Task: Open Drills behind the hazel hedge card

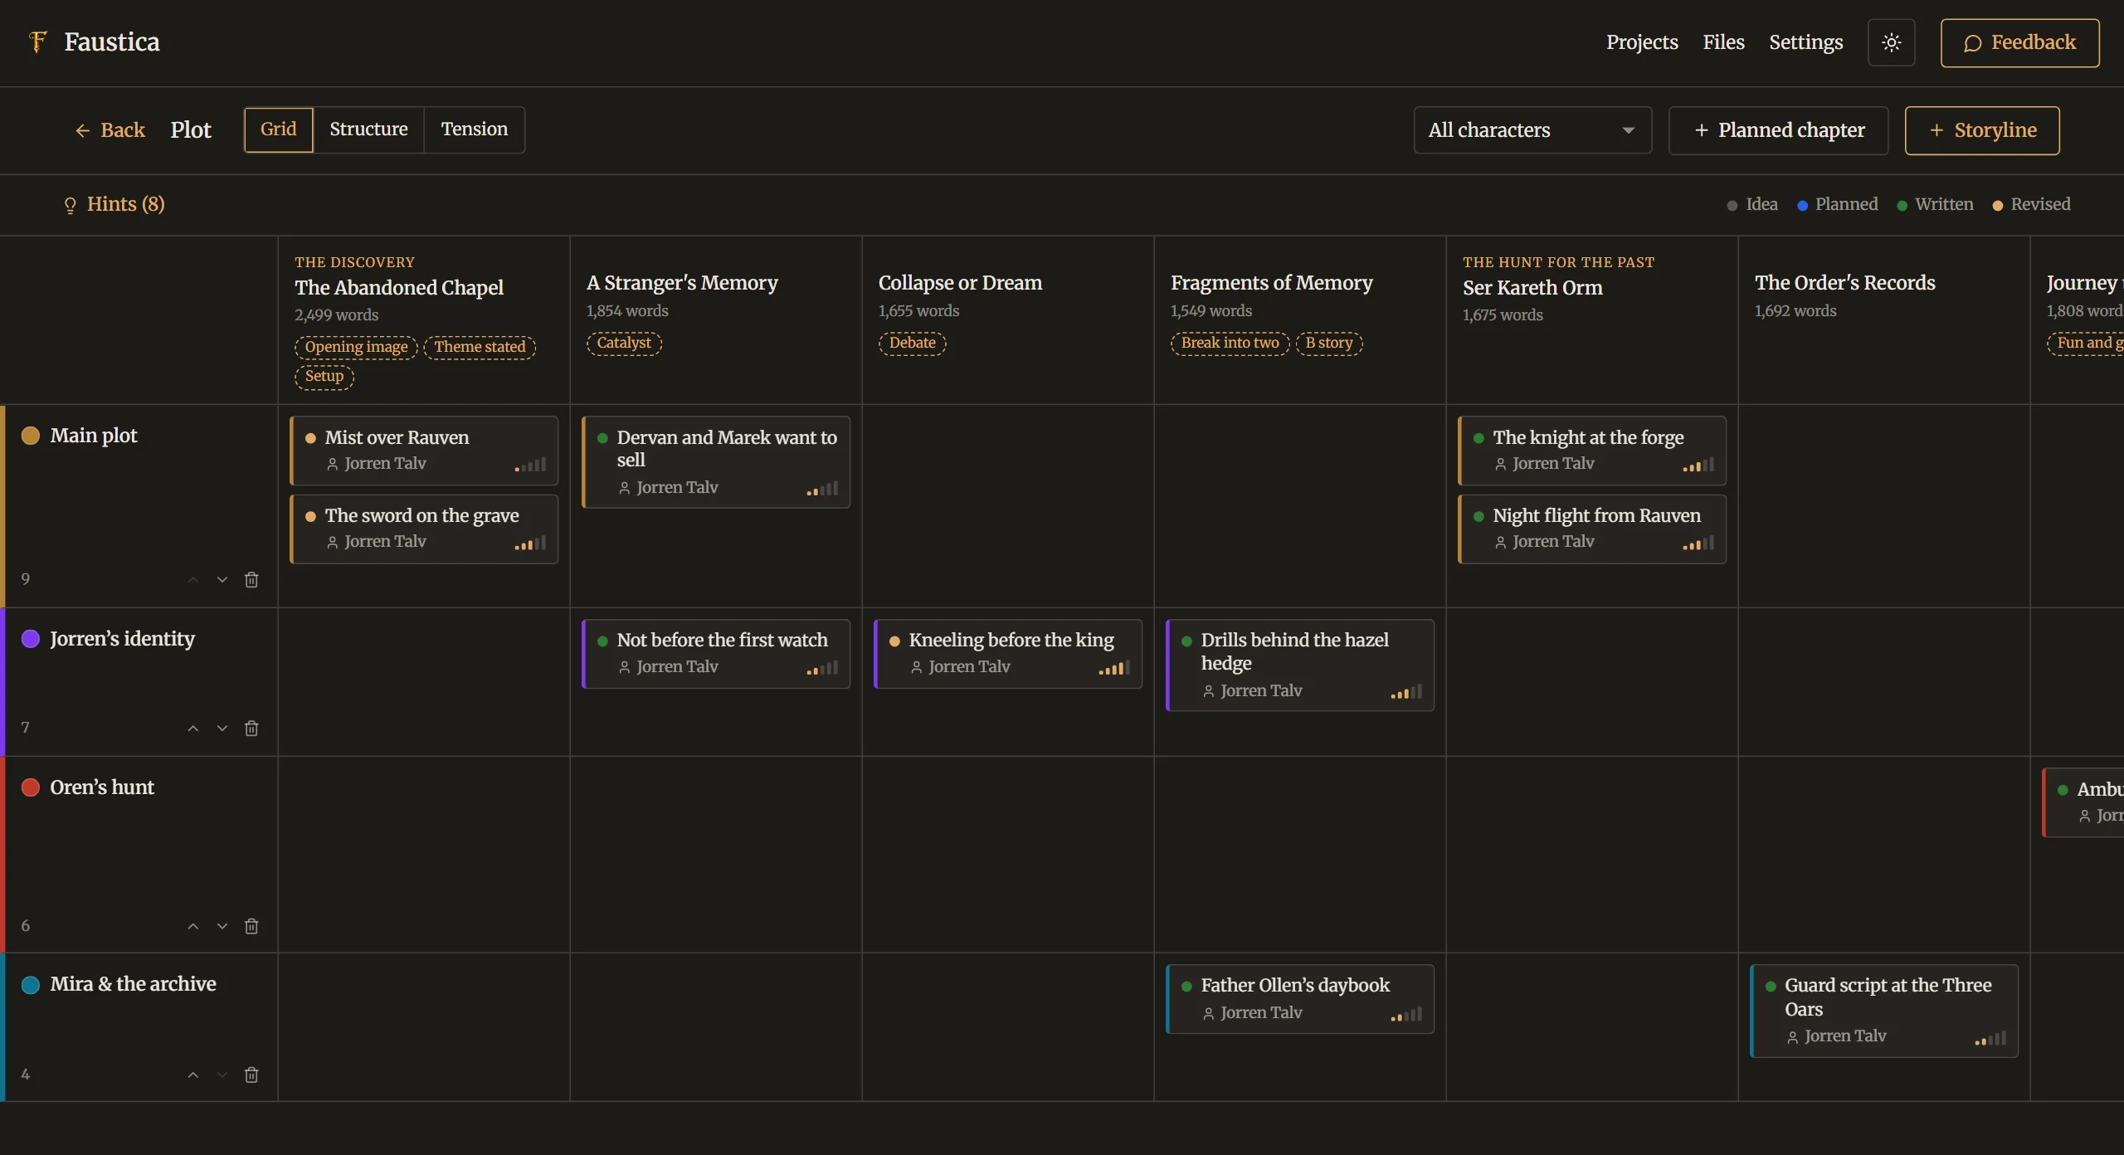Action: tap(1300, 665)
